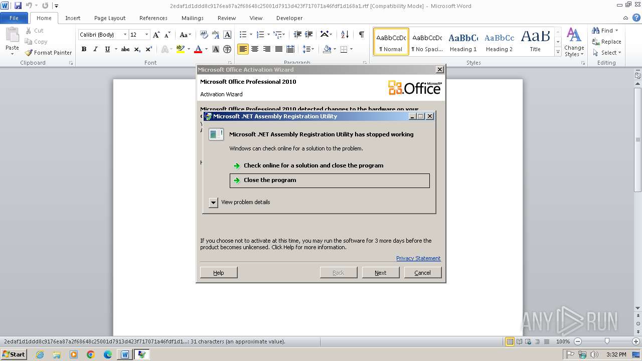The width and height of the screenshot is (642, 361).
Task: Expand the Numbering dropdown arrow
Action: 268,35
